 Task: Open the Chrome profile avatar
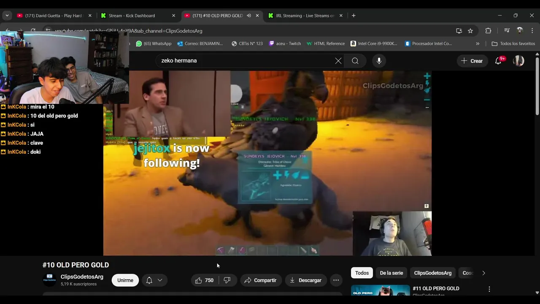(520, 31)
